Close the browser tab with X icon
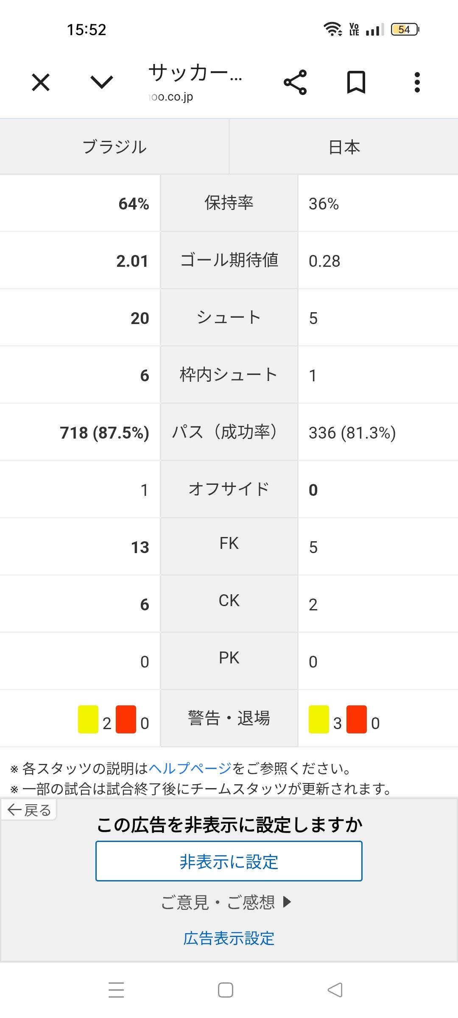The width and height of the screenshot is (458, 1018). point(41,82)
